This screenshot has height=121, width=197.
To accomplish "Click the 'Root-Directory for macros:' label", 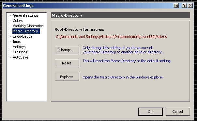I will (79, 29).
